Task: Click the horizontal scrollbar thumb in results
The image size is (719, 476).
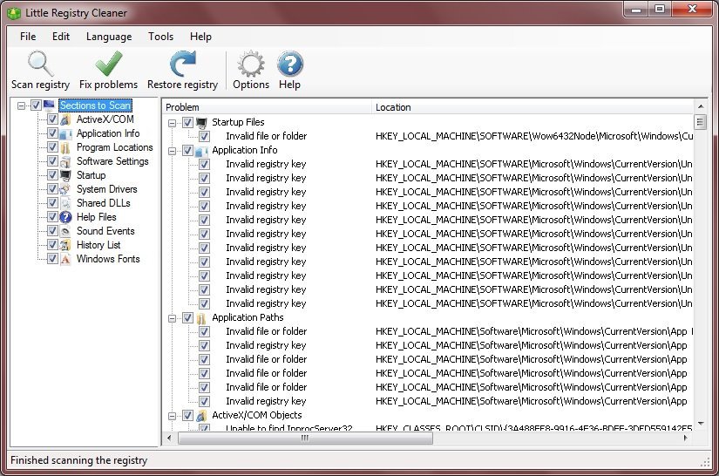Action: point(305,438)
